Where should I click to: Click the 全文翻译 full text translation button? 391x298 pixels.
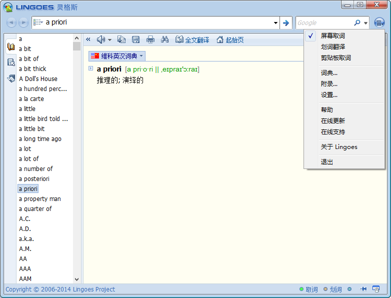coord(192,39)
